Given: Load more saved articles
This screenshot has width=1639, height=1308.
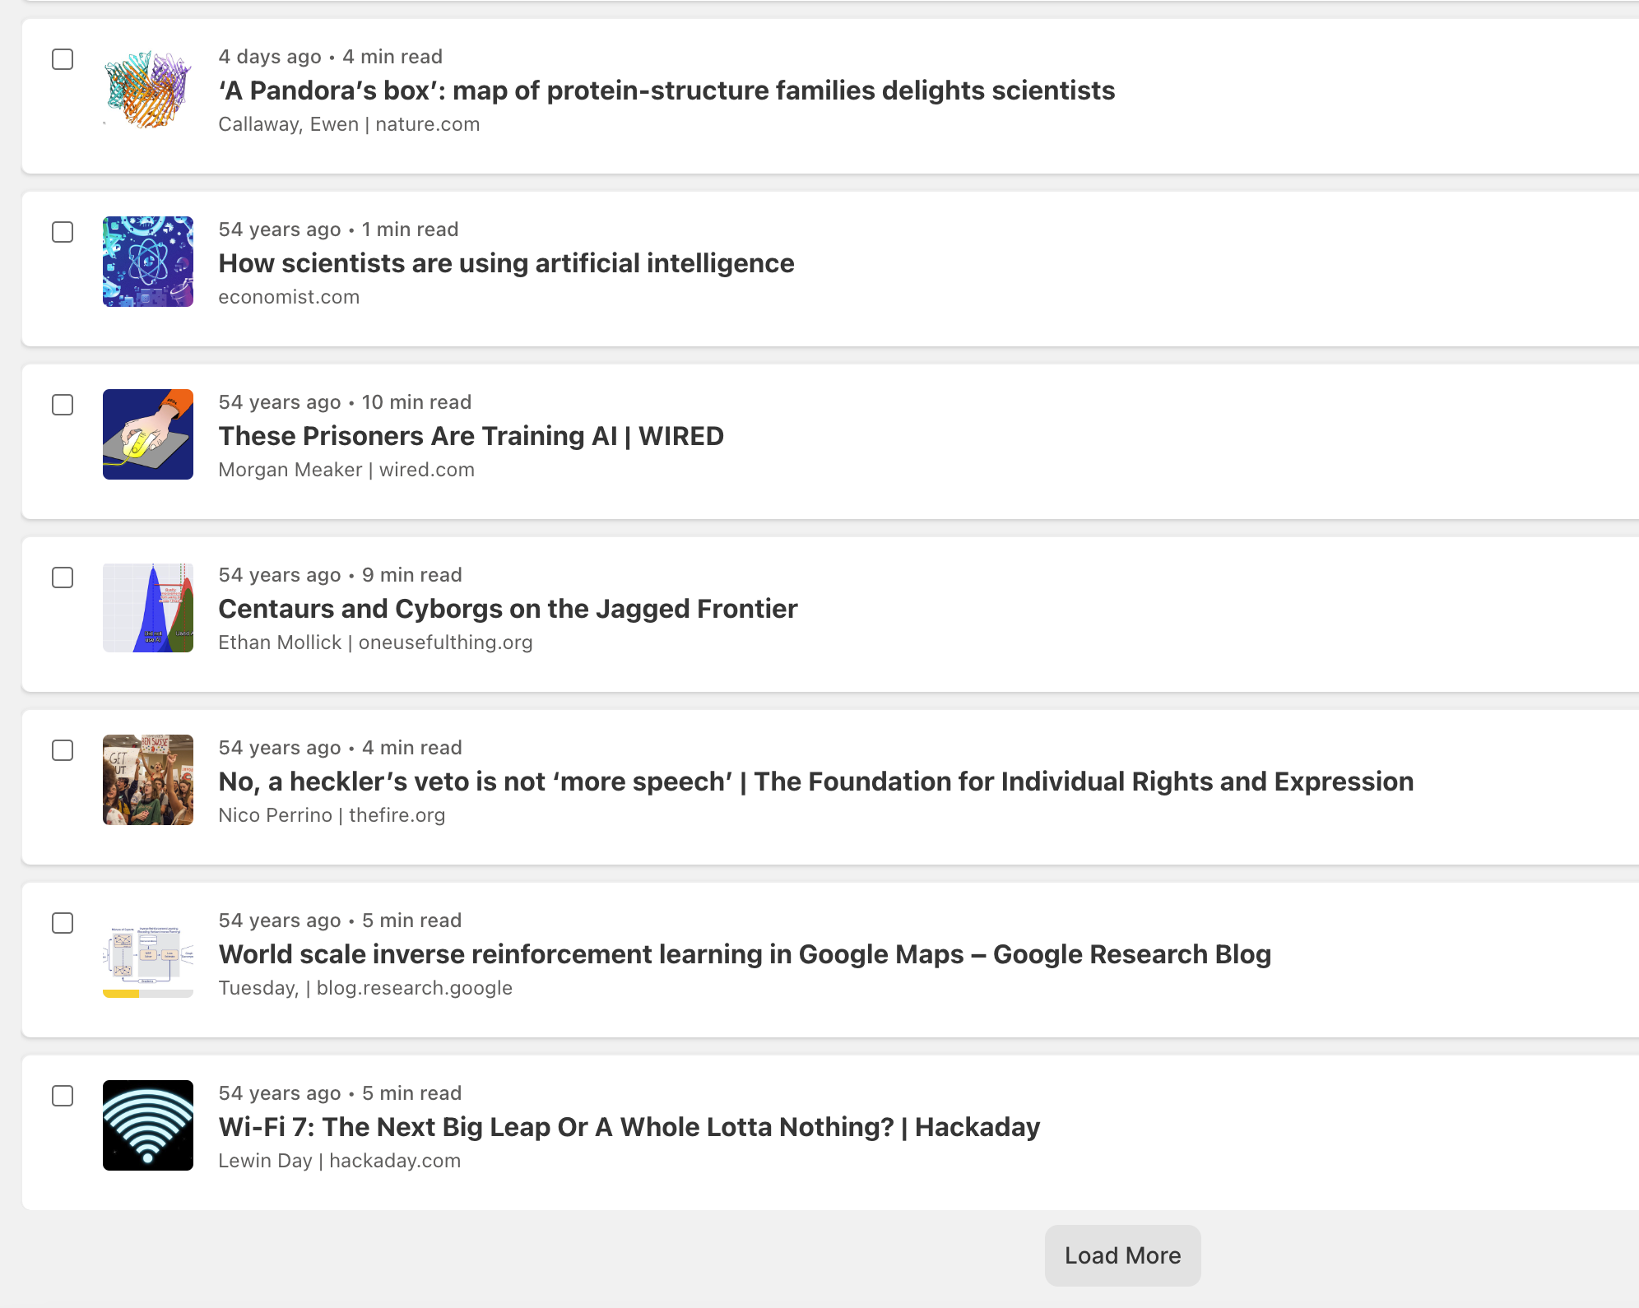Looking at the screenshot, I should click(1122, 1255).
